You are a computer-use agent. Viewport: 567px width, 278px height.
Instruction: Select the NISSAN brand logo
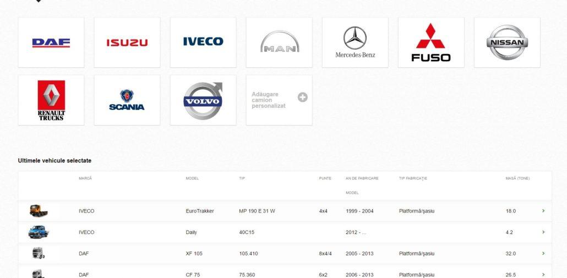(x=507, y=42)
